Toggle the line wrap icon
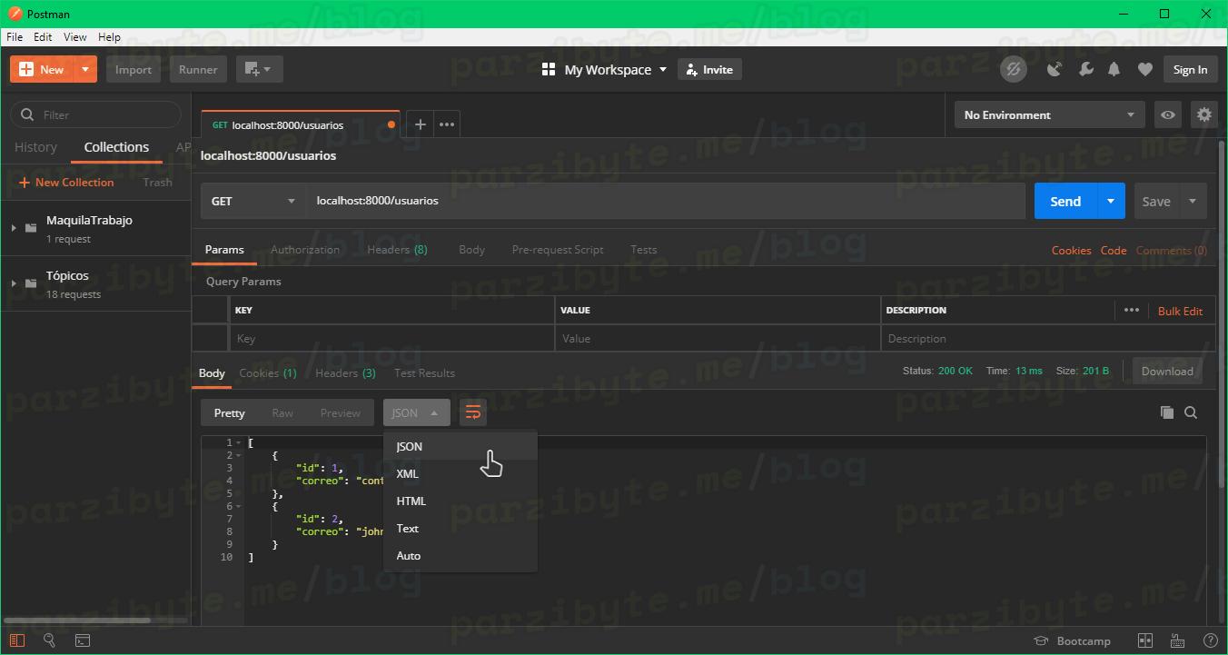 click(472, 412)
